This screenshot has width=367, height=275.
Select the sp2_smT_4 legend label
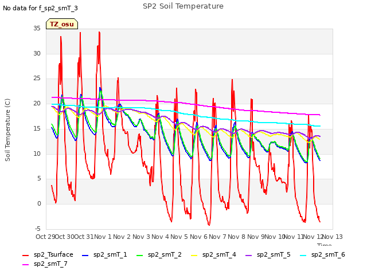pos(219,254)
